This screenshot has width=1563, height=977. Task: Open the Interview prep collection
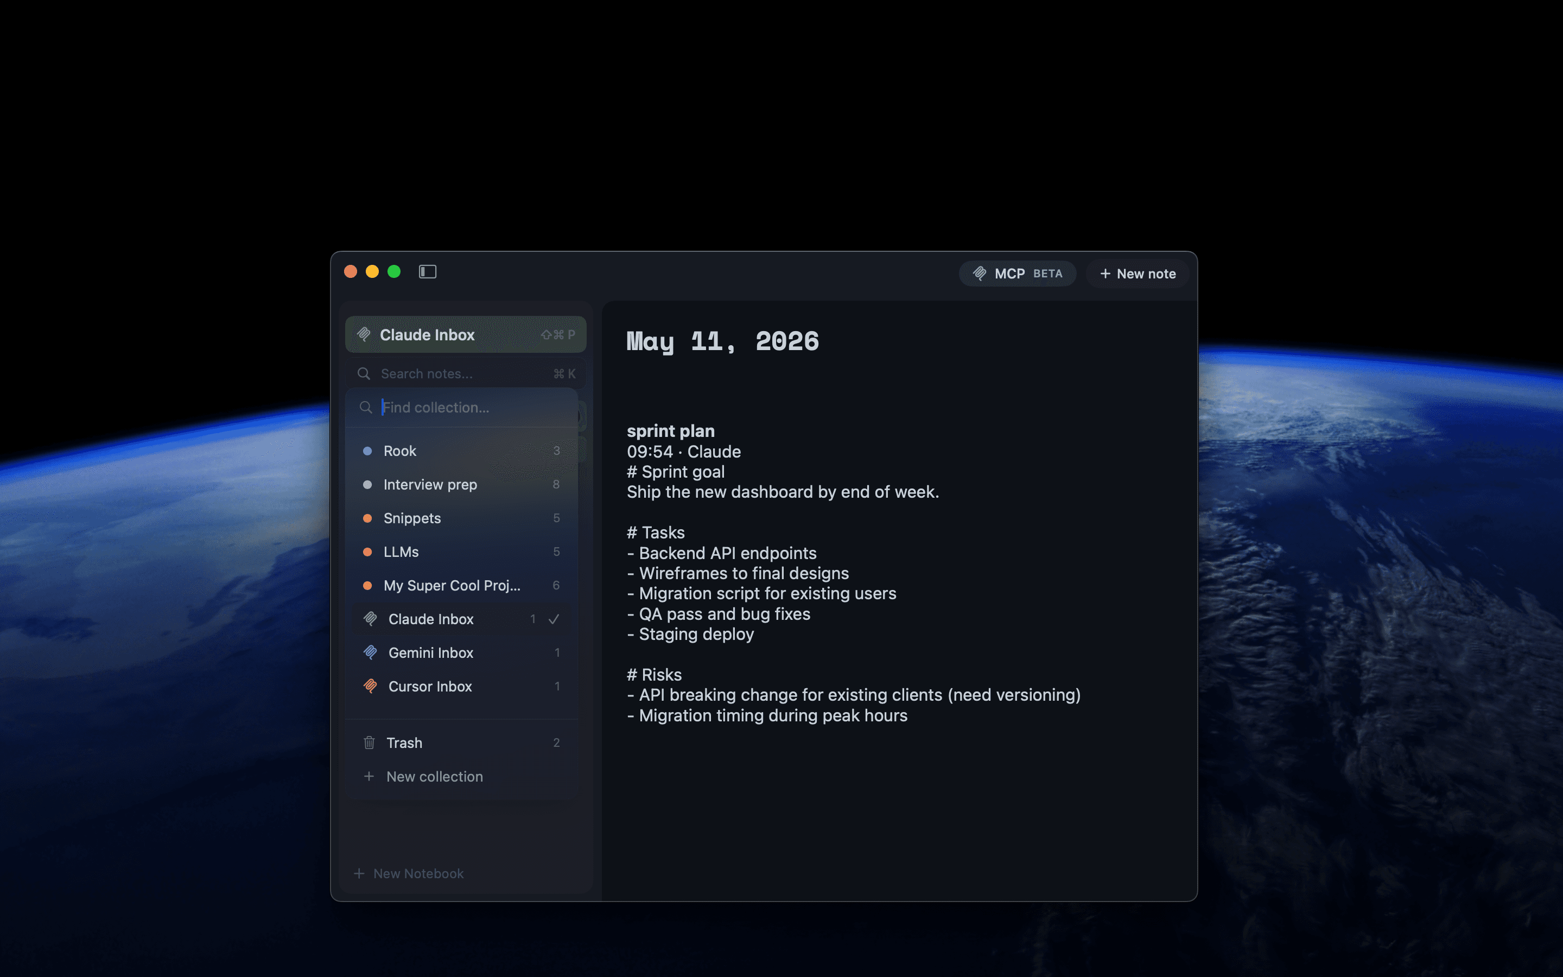[462, 484]
